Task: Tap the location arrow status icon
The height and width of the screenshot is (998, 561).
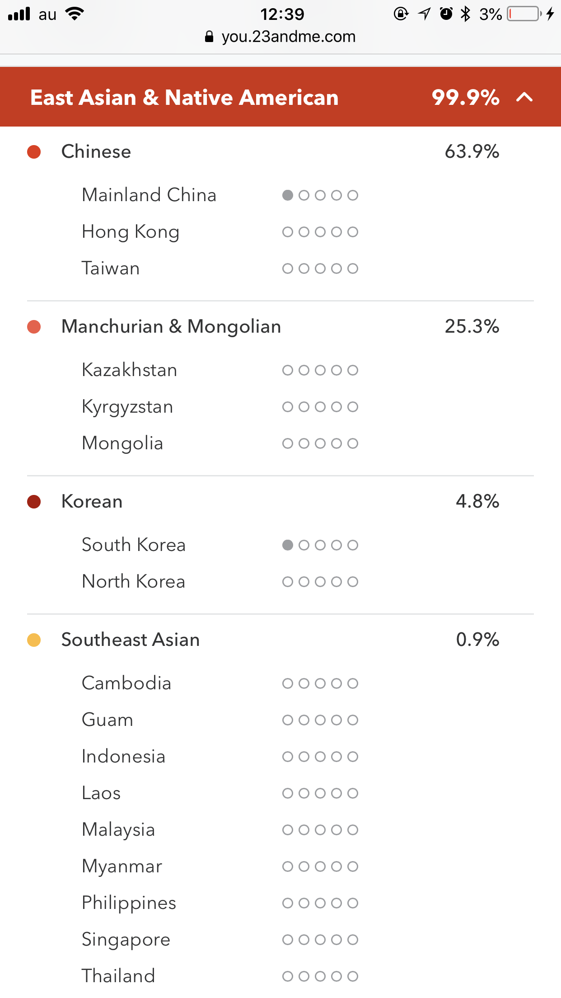Action: (x=424, y=14)
